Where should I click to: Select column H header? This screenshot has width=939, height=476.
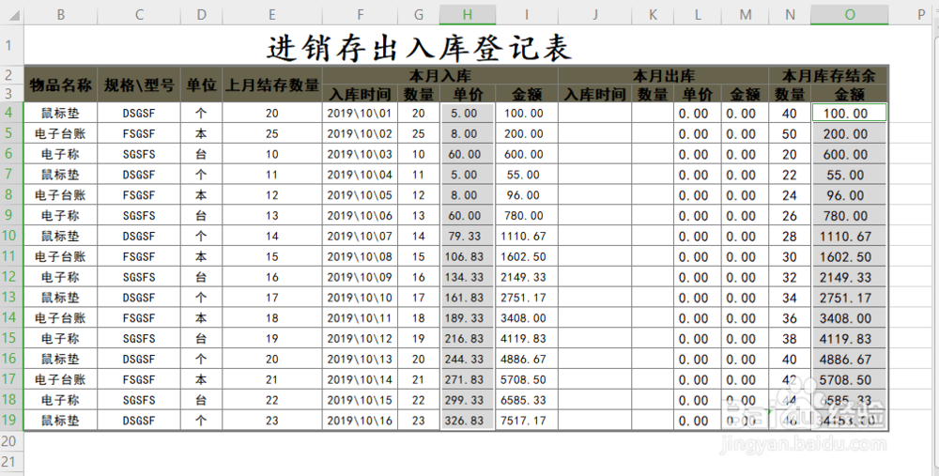[x=467, y=15]
